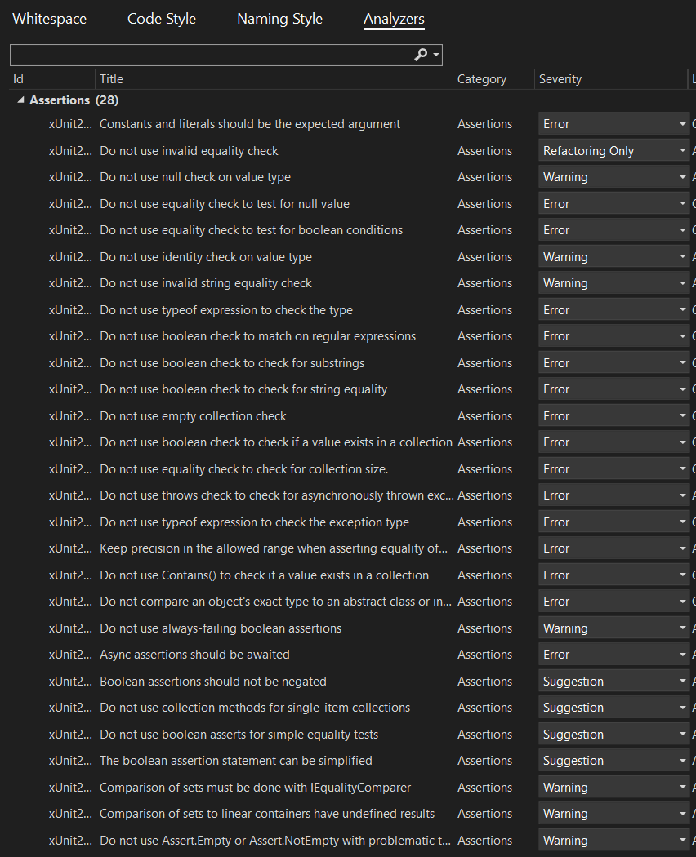Open severity dropdown for 'Do not use null check on value type'
This screenshot has height=857, width=696.
613,177
